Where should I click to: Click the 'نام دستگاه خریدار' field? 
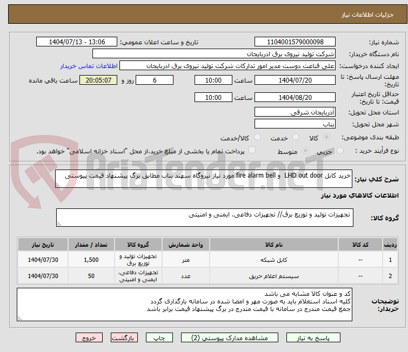click(x=214, y=54)
